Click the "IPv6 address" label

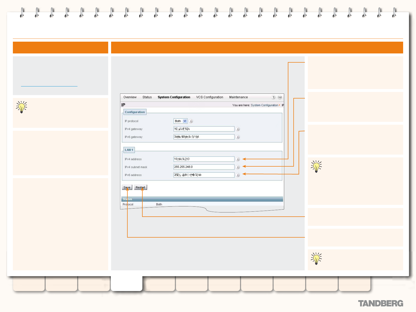point(133,175)
